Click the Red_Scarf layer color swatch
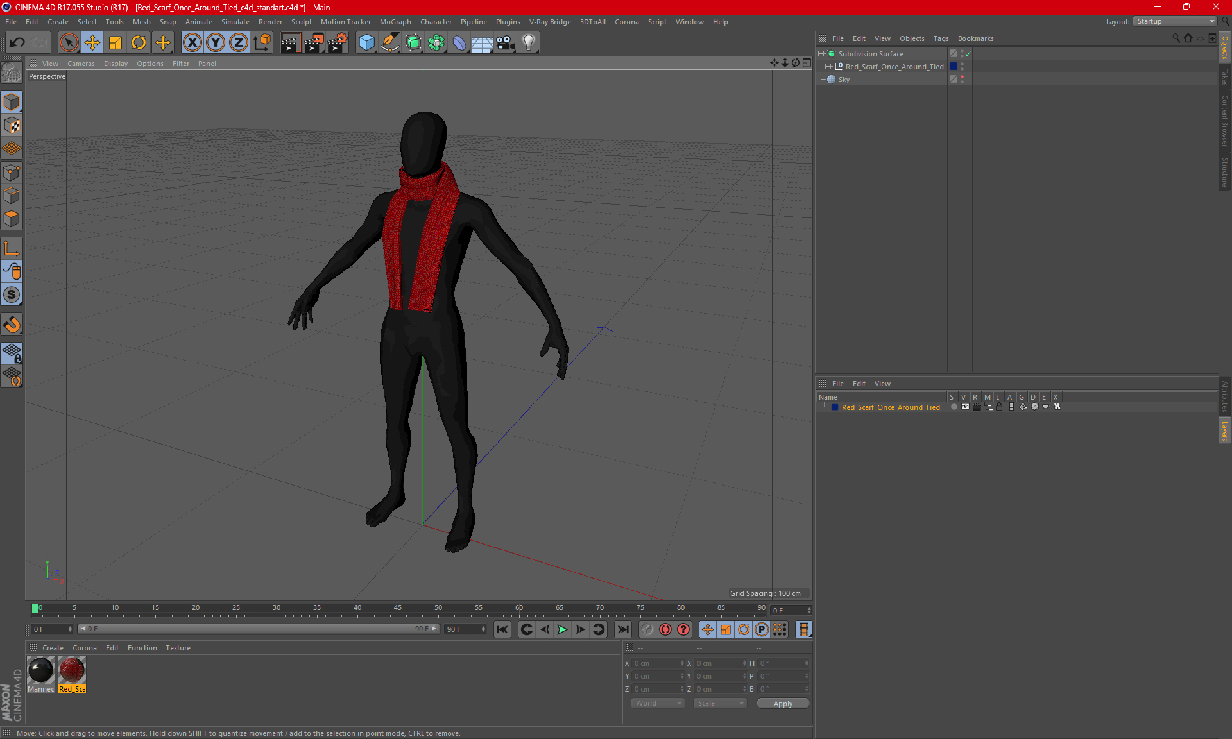 pos(835,407)
